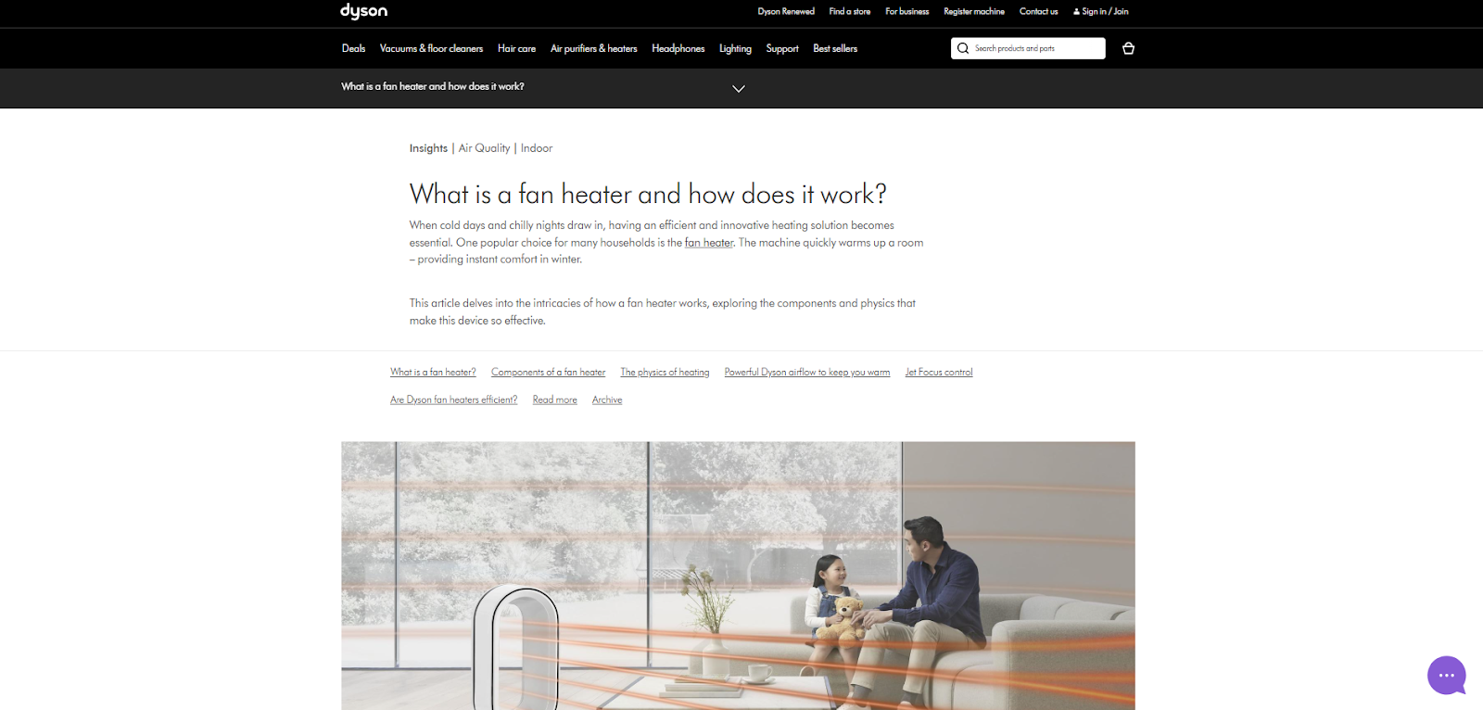Jump to Components of a fan heater

pyautogui.click(x=548, y=372)
